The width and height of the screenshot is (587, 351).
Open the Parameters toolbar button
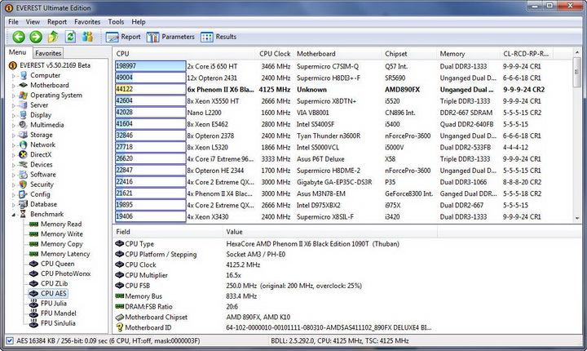point(170,37)
